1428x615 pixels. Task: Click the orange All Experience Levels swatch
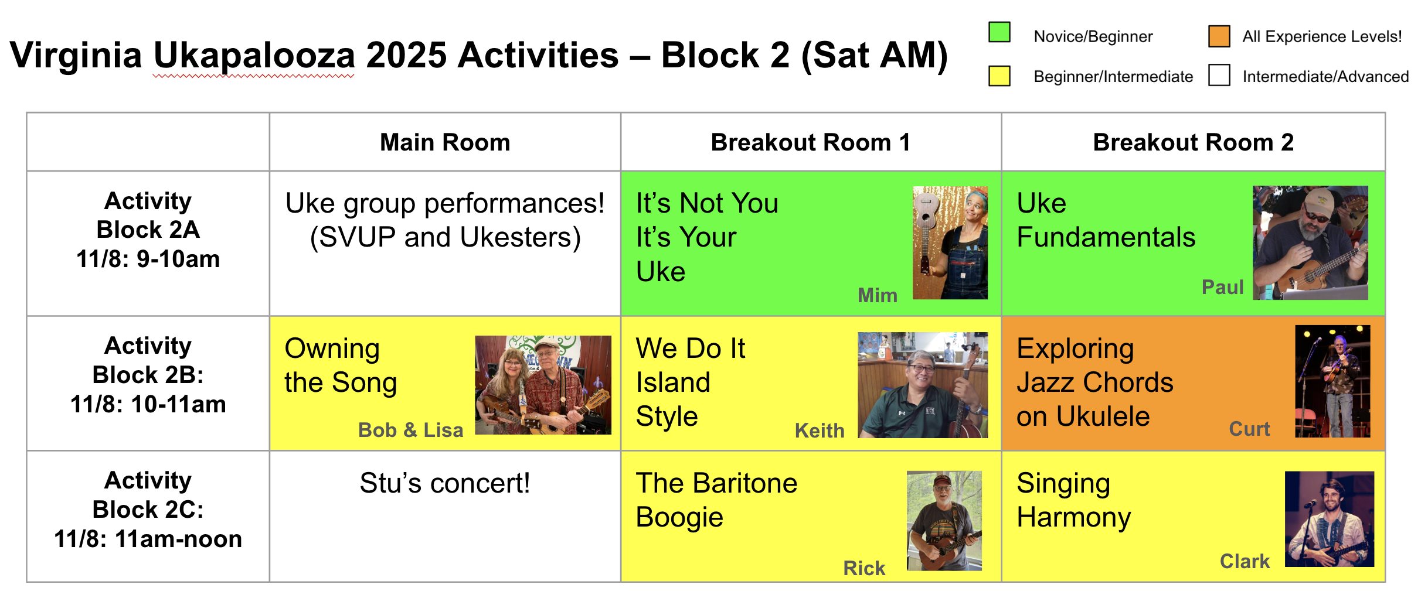(x=1219, y=36)
